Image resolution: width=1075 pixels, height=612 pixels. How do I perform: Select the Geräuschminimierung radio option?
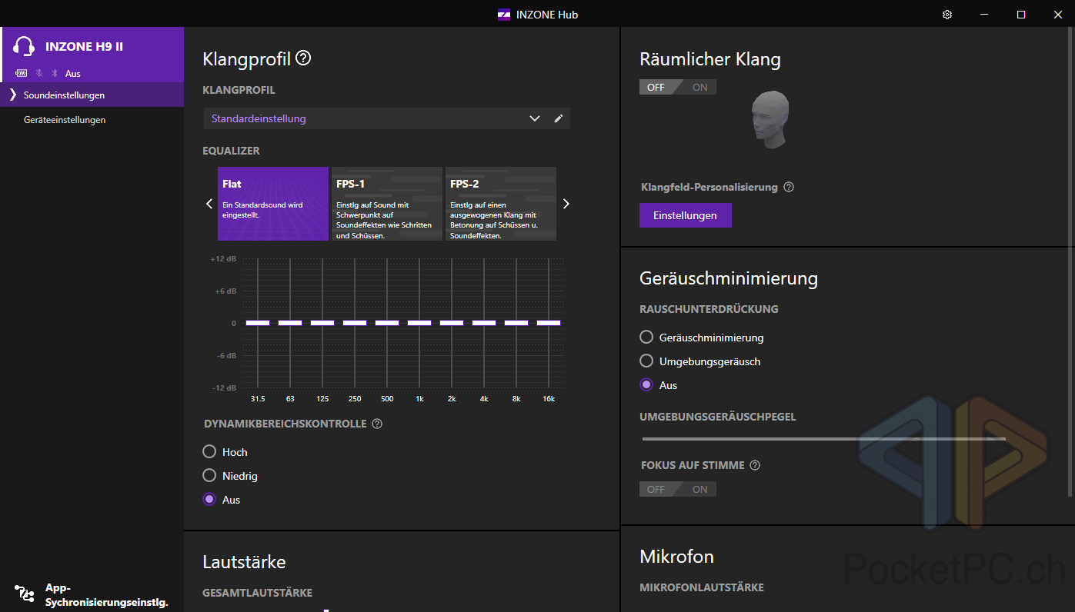(646, 338)
